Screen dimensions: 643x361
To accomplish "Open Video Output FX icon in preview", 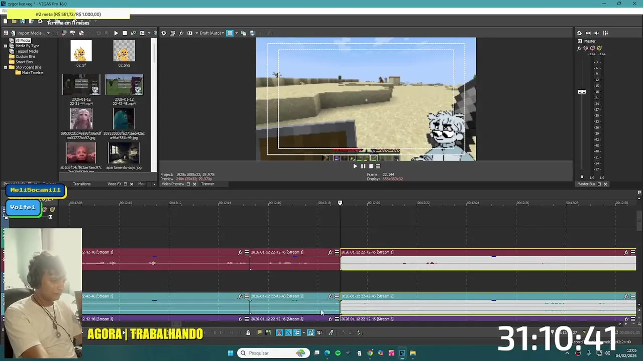I will (181, 33).
